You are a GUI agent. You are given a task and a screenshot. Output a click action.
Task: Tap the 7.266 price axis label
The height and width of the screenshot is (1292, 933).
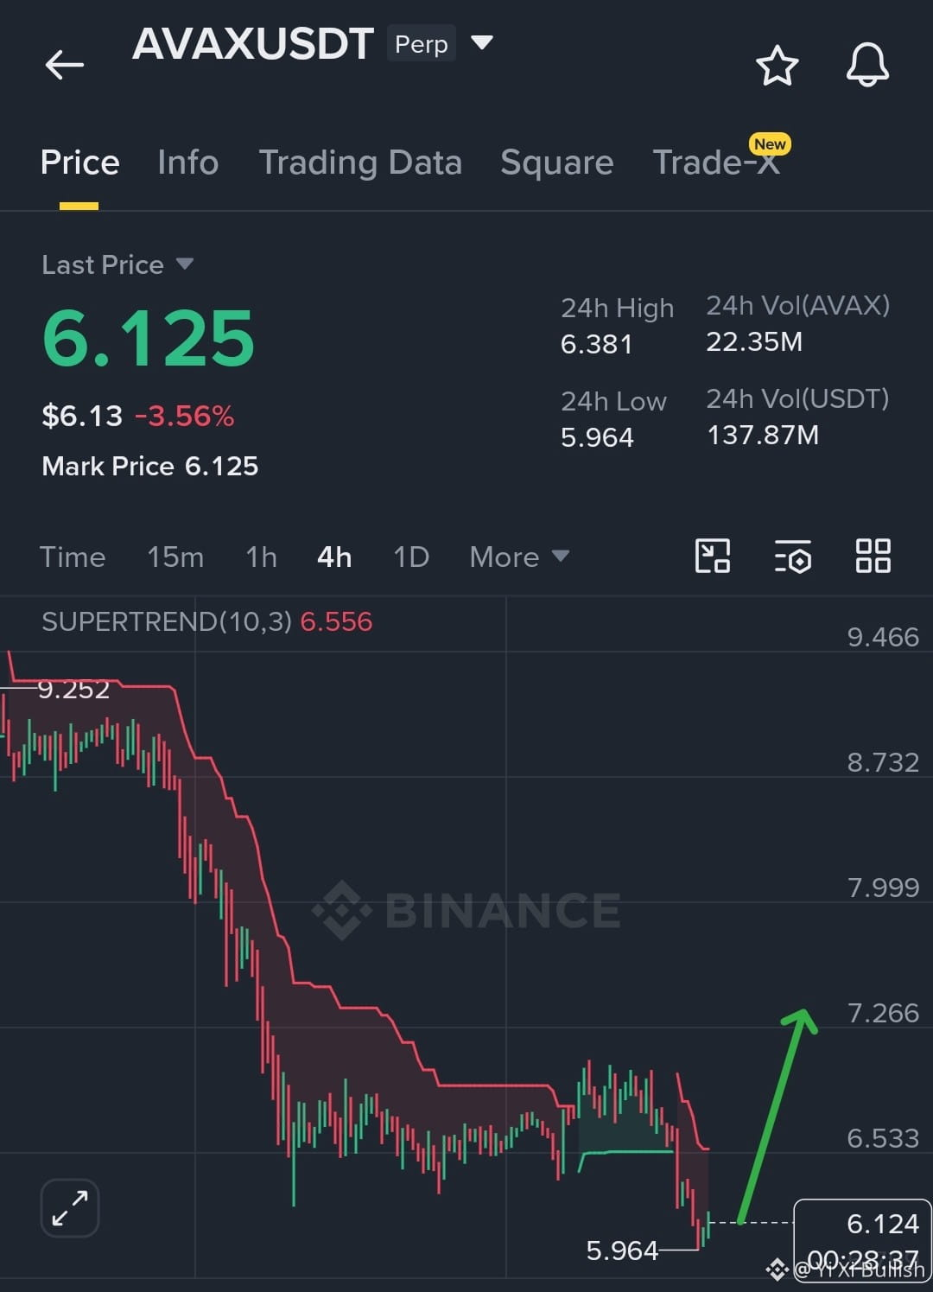[883, 1013]
